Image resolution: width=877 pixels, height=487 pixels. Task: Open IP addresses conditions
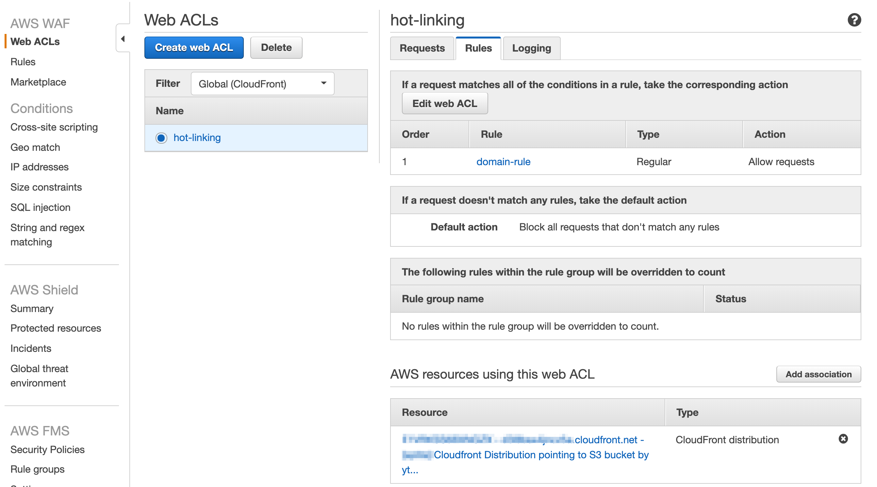click(39, 167)
